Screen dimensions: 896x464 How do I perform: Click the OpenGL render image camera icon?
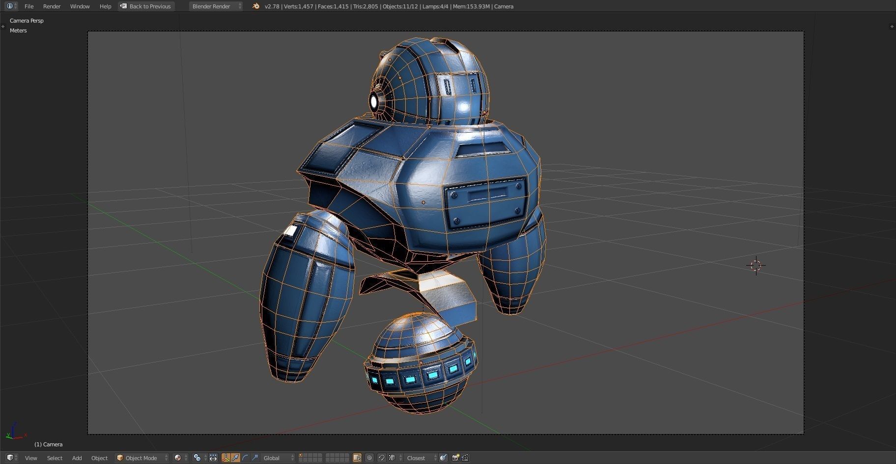[x=455, y=458]
